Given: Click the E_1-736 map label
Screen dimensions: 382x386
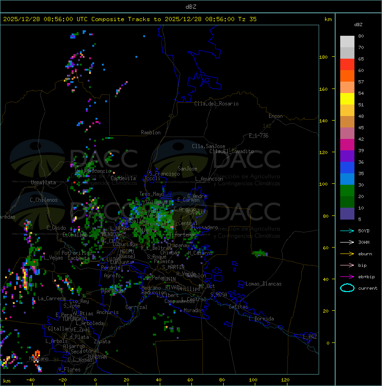Looking at the screenshot, I should 258,136.
